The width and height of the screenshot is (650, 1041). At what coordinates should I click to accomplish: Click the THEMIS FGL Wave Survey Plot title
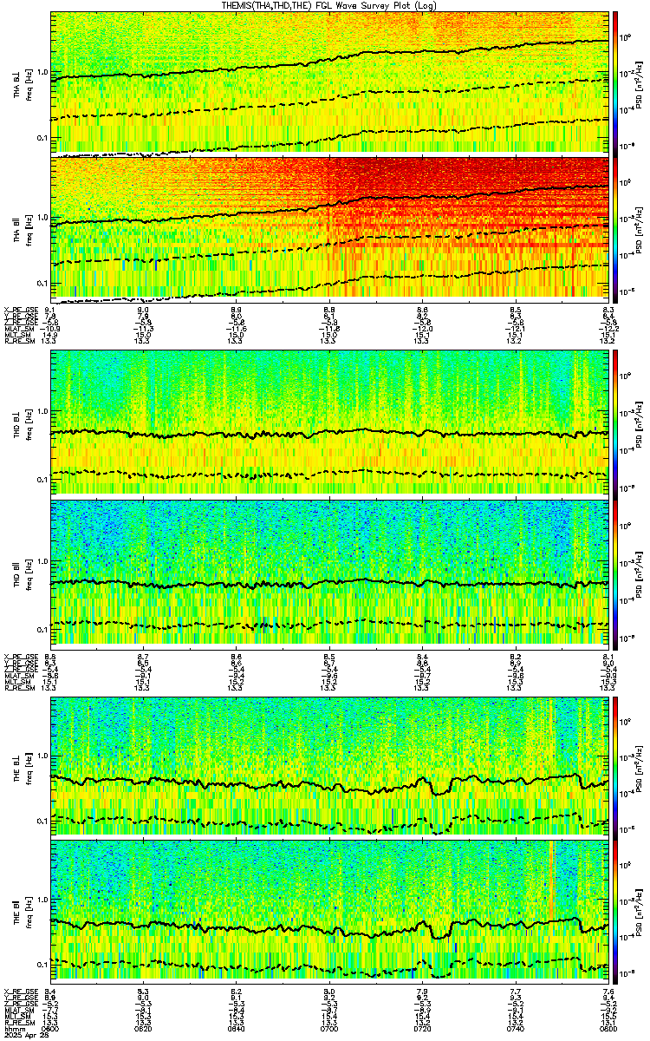[x=330, y=4]
